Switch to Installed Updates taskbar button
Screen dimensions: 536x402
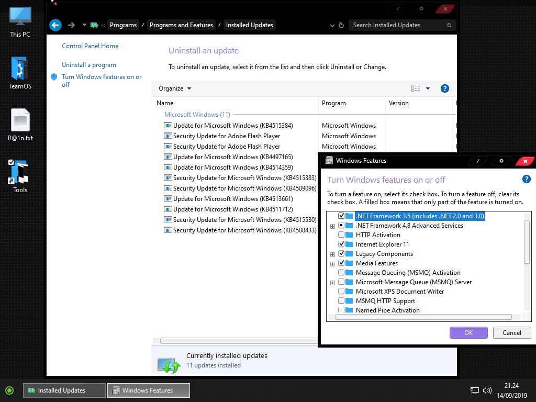[x=64, y=390]
